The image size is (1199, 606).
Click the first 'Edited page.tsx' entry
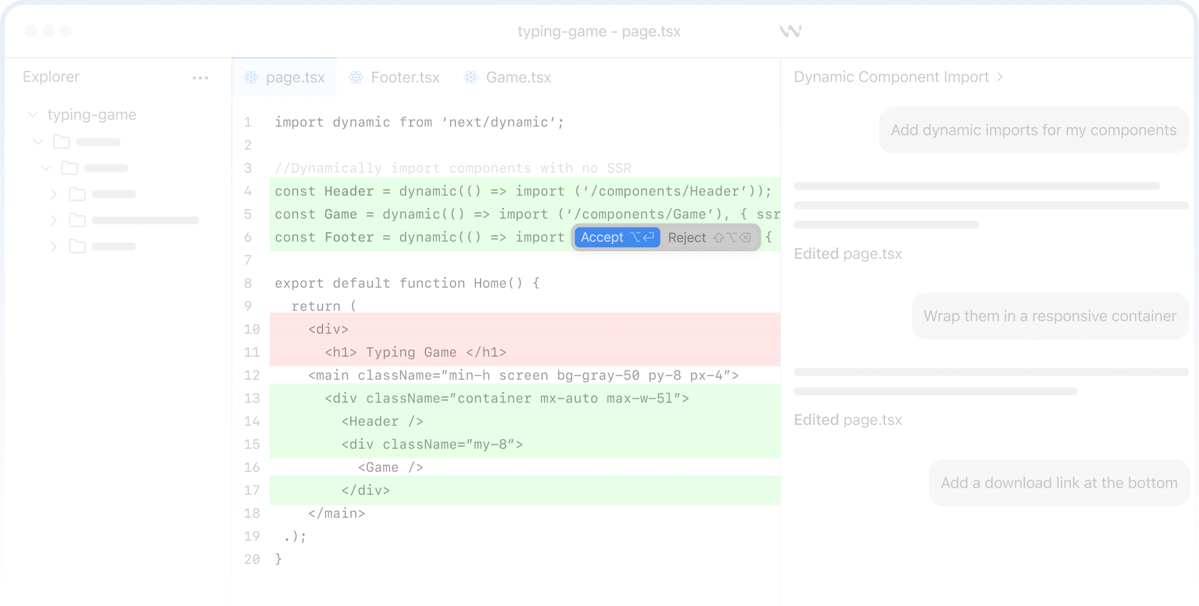point(848,254)
